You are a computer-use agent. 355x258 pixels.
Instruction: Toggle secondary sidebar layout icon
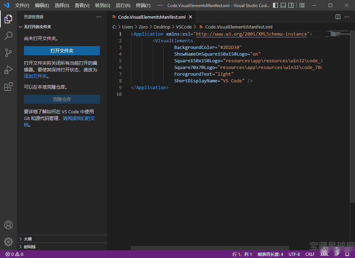[x=291, y=5]
